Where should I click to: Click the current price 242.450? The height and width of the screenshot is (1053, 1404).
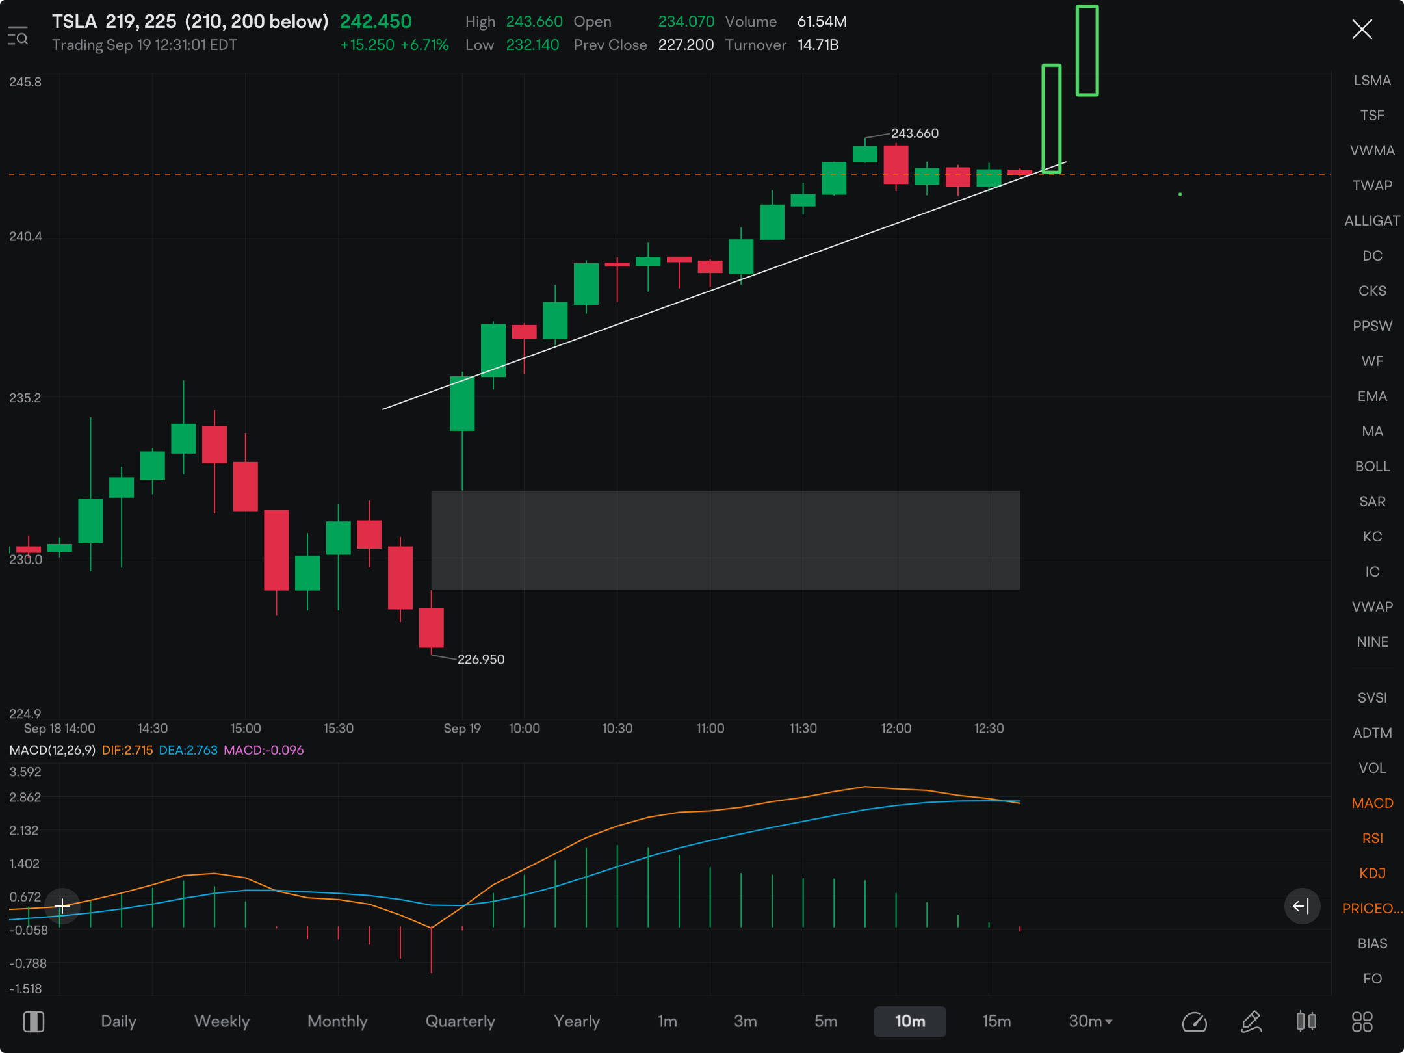376,21
